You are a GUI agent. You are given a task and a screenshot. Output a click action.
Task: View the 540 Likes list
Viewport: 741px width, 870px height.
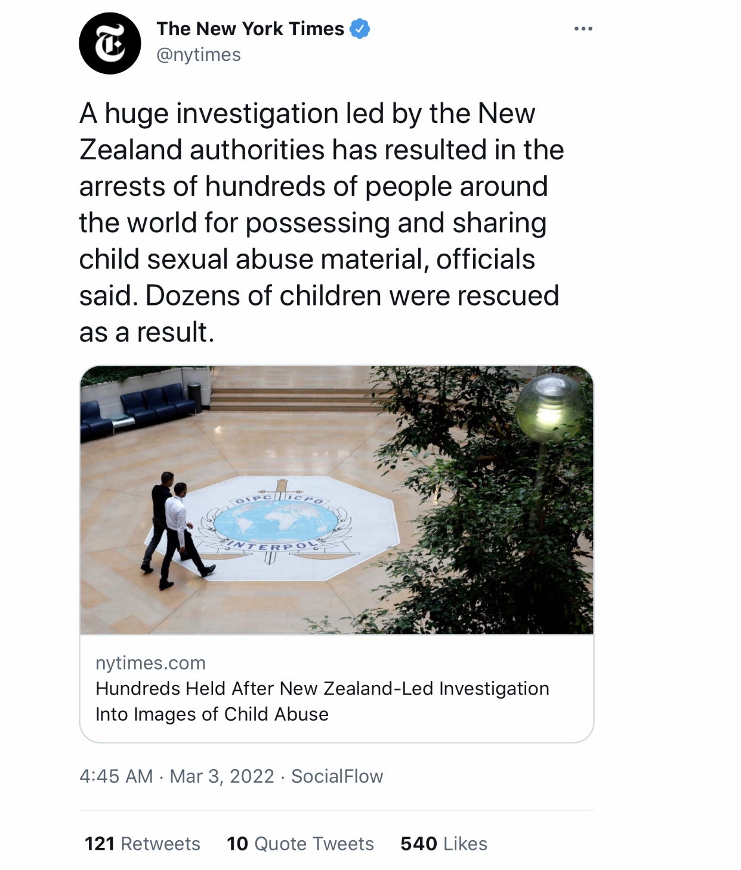tap(444, 844)
